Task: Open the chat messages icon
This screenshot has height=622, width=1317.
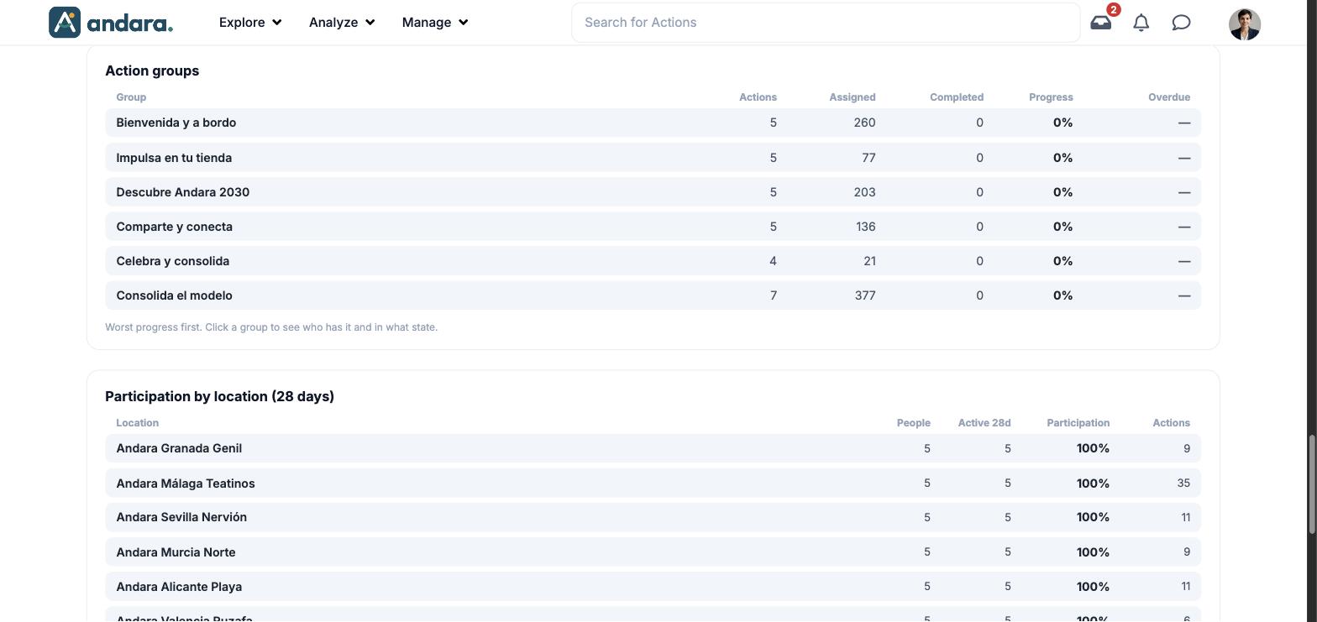Action: click(1181, 23)
